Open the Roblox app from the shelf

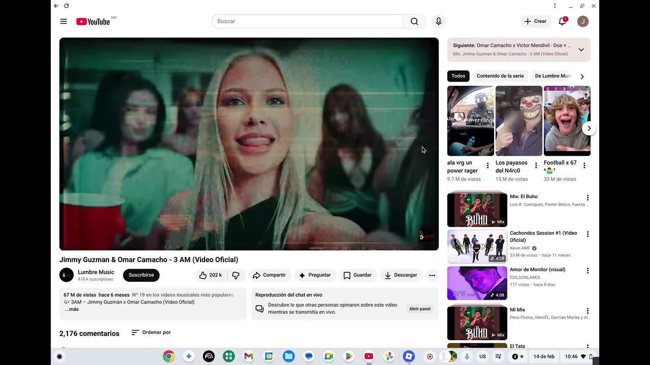coord(409,356)
